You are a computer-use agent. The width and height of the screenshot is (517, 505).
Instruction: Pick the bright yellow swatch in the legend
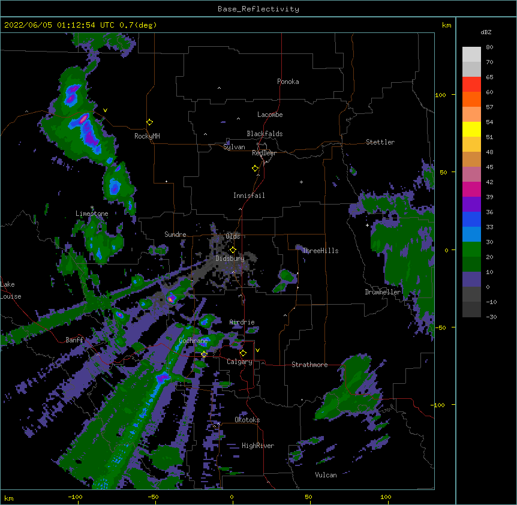[471, 129]
